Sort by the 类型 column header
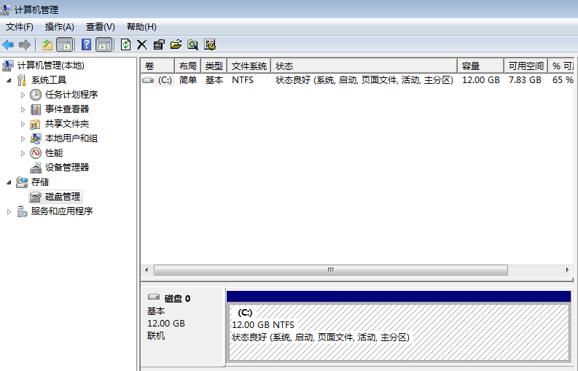The height and width of the screenshot is (371, 578). [x=214, y=66]
